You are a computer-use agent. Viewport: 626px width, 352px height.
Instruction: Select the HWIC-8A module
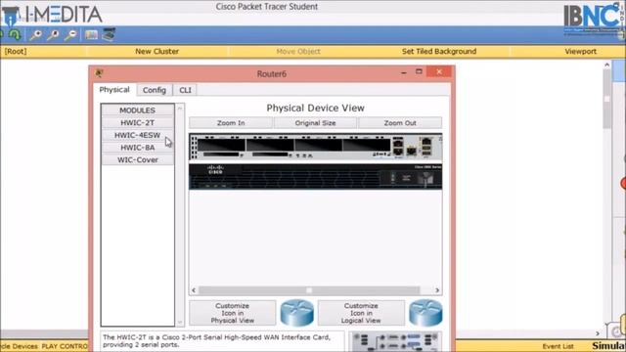coord(137,148)
